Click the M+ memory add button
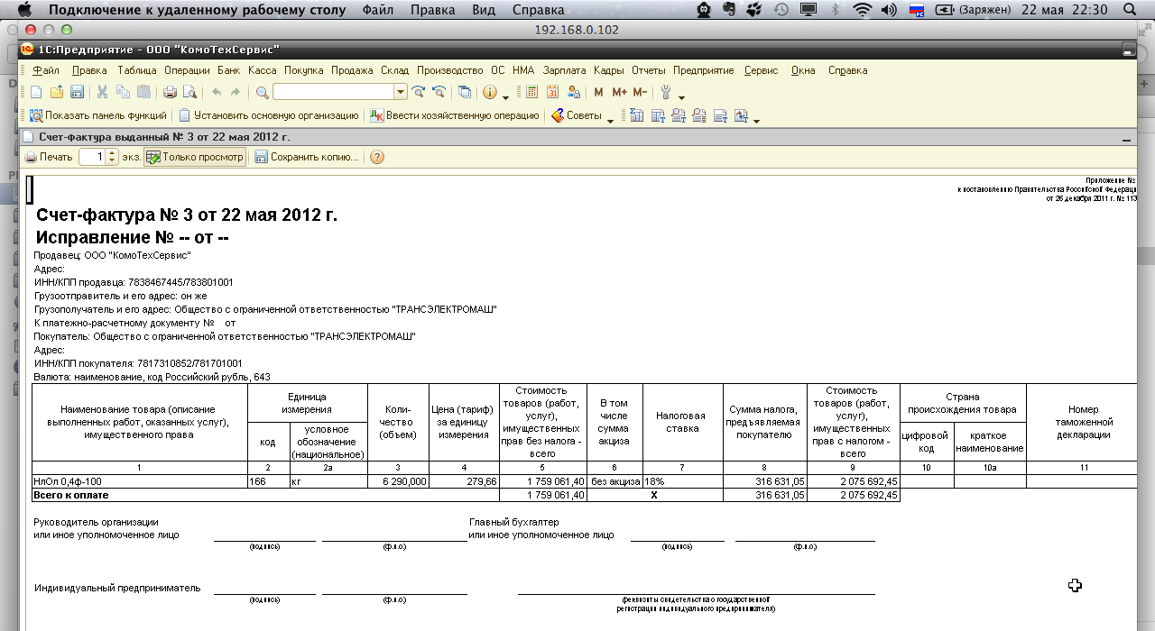The height and width of the screenshot is (631, 1155). point(619,92)
